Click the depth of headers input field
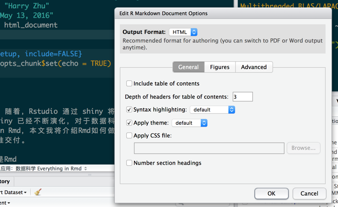This screenshot has width=338, height=207. pyautogui.click(x=242, y=97)
